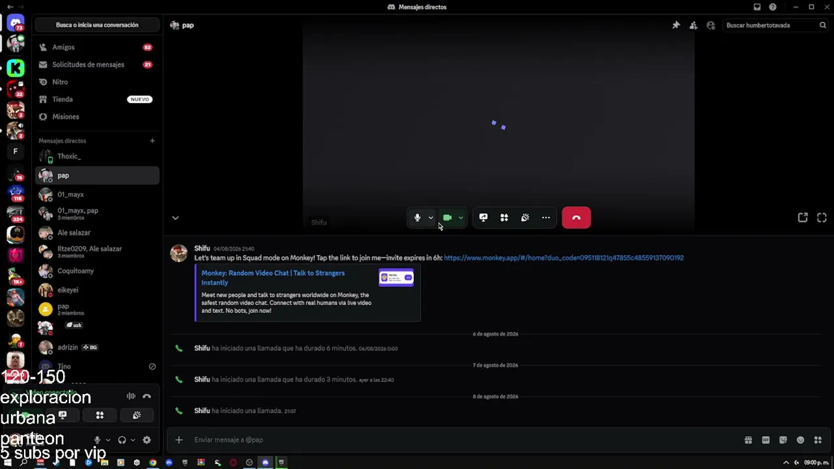Viewport: 834px width, 469px height.
Task: Open output device arrow beside the headphones
Action: (133, 440)
